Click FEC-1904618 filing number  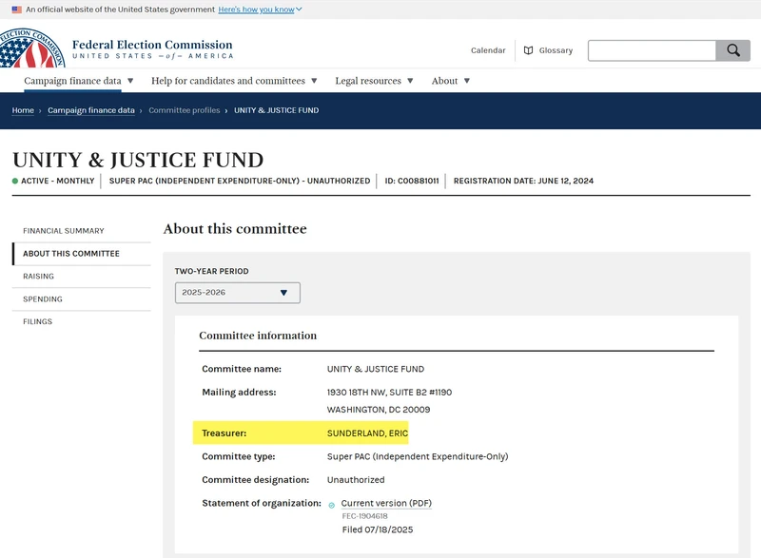[x=365, y=516]
